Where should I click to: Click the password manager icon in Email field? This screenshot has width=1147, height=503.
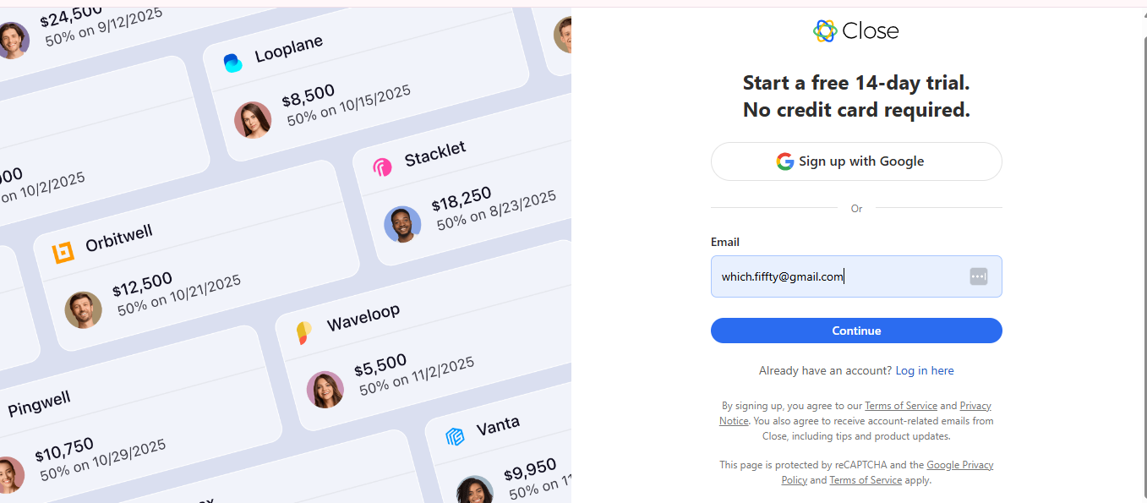click(x=978, y=276)
